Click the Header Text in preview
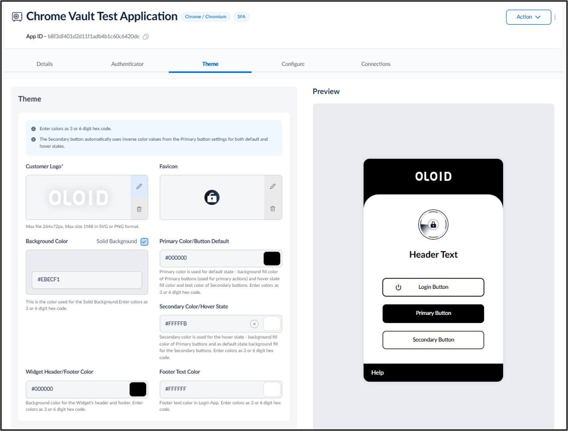This screenshot has height=431, width=568. [433, 255]
